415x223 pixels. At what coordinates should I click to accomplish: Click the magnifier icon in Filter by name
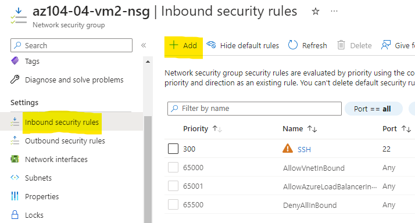click(174, 109)
